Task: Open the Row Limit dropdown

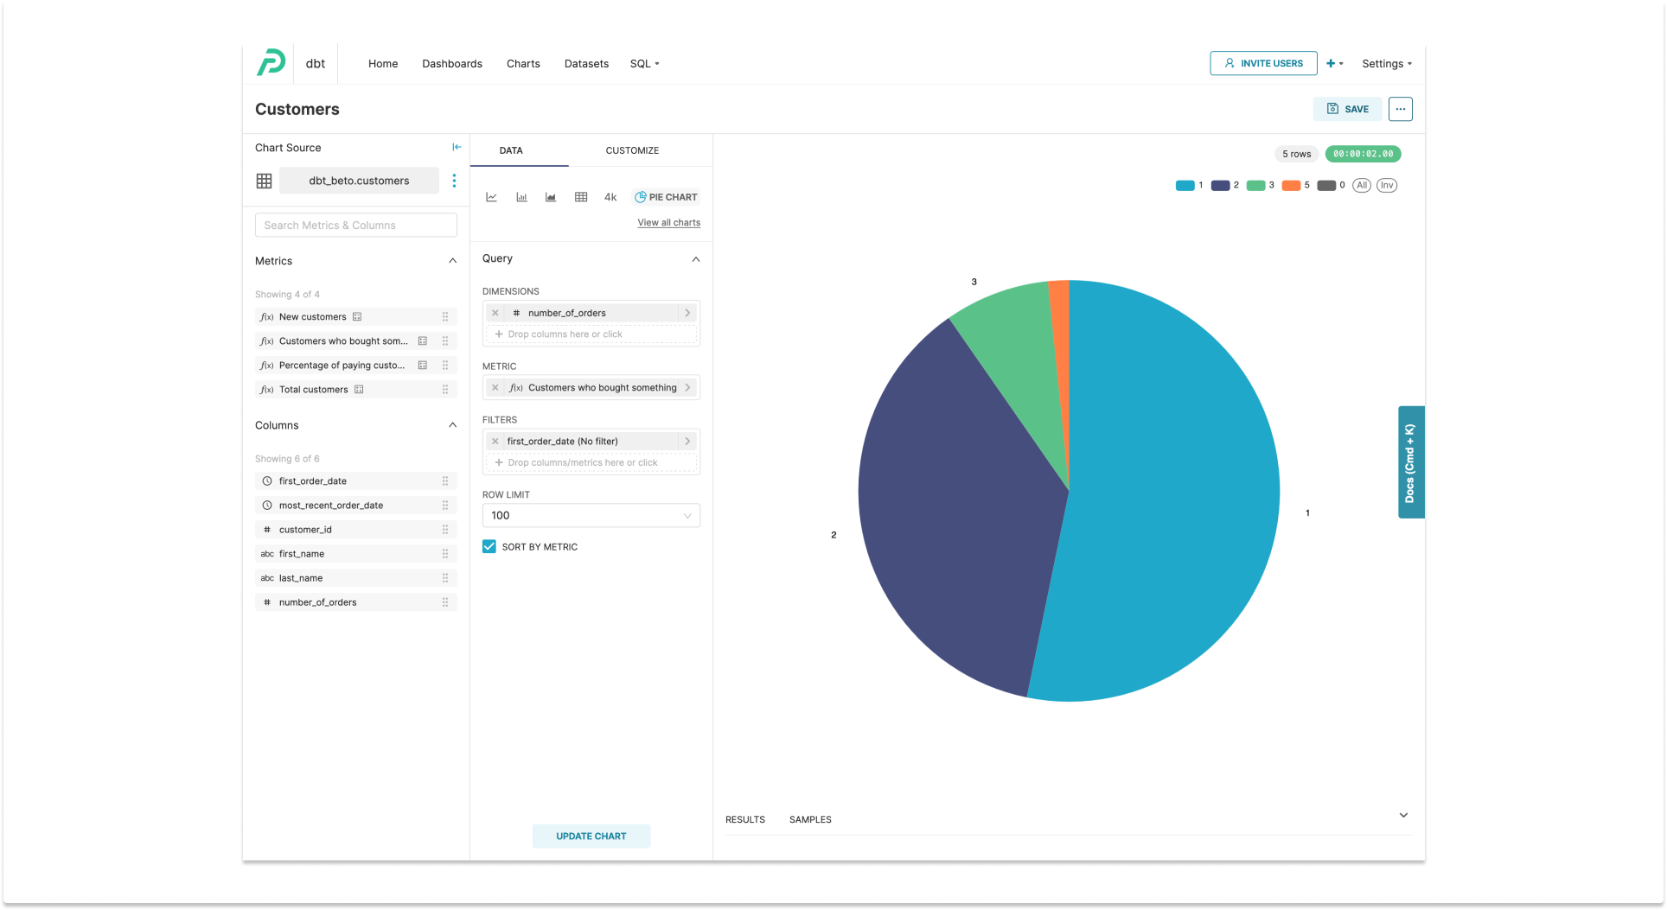Action: (591, 515)
